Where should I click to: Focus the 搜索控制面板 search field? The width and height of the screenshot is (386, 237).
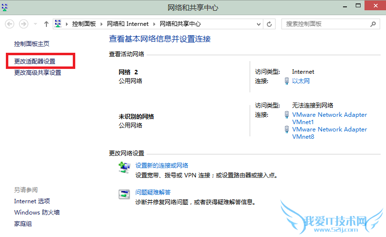coord(331,24)
